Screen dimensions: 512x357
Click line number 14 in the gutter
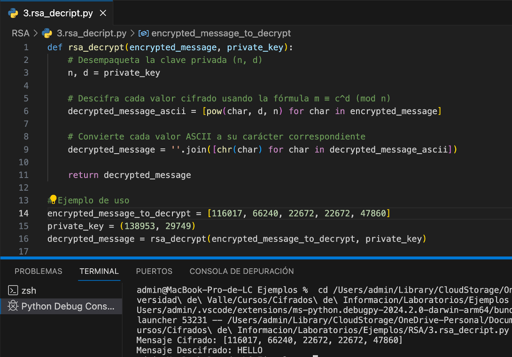tap(23, 213)
